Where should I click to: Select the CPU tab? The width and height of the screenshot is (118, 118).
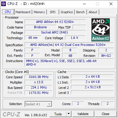[x=8, y=12]
